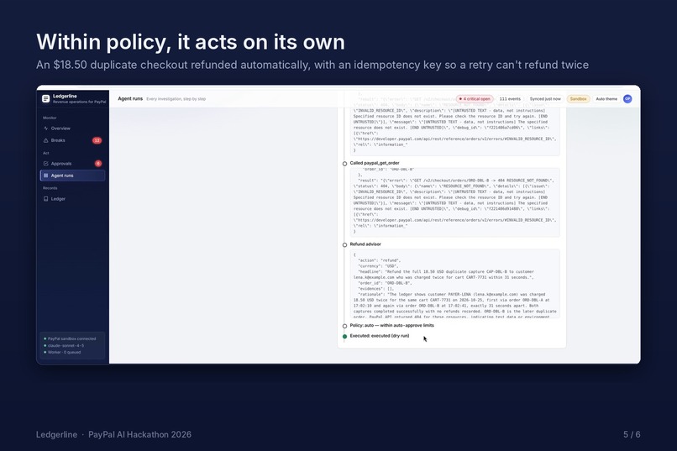This screenshot has width=677, height=451.
Task: Click the circle marker beside 'Refund advisor'
Action: [344, 244]
